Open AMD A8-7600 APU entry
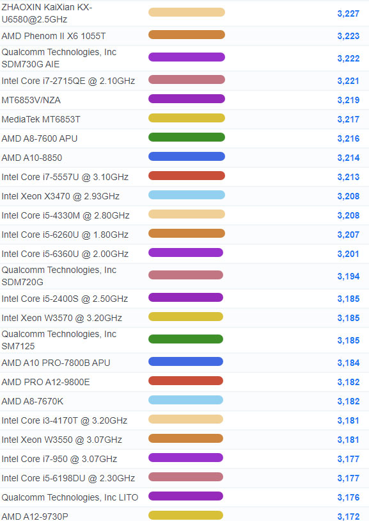 coord(40,138)
